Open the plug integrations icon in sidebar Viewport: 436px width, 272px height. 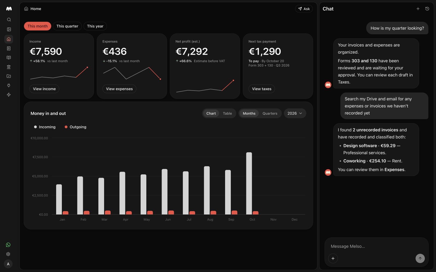point(9,85)
